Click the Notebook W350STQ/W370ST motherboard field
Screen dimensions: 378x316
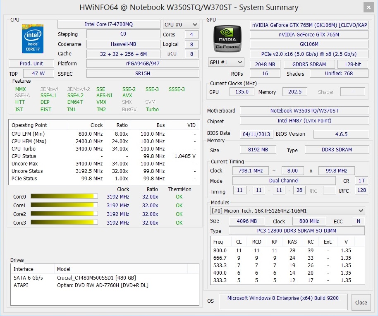pos(304,110)
